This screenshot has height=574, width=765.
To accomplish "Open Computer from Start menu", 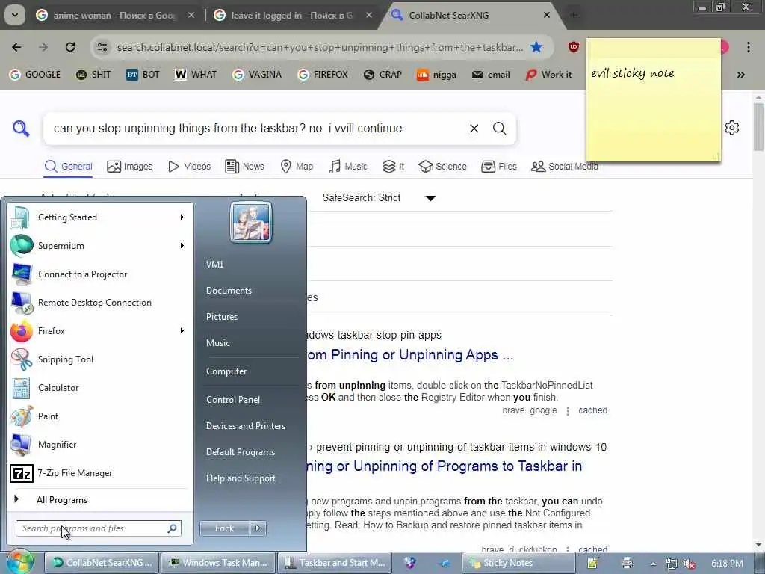I will click(x=226, y=371).
